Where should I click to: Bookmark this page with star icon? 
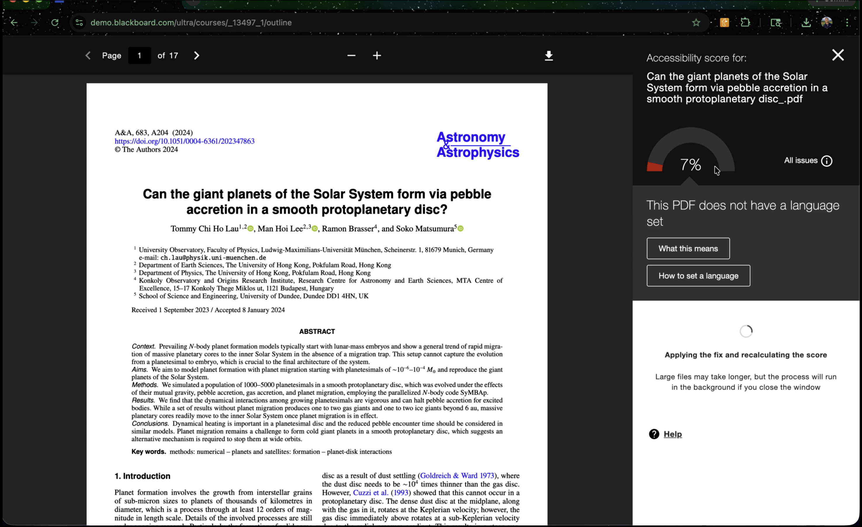click(x=696, y=23)
